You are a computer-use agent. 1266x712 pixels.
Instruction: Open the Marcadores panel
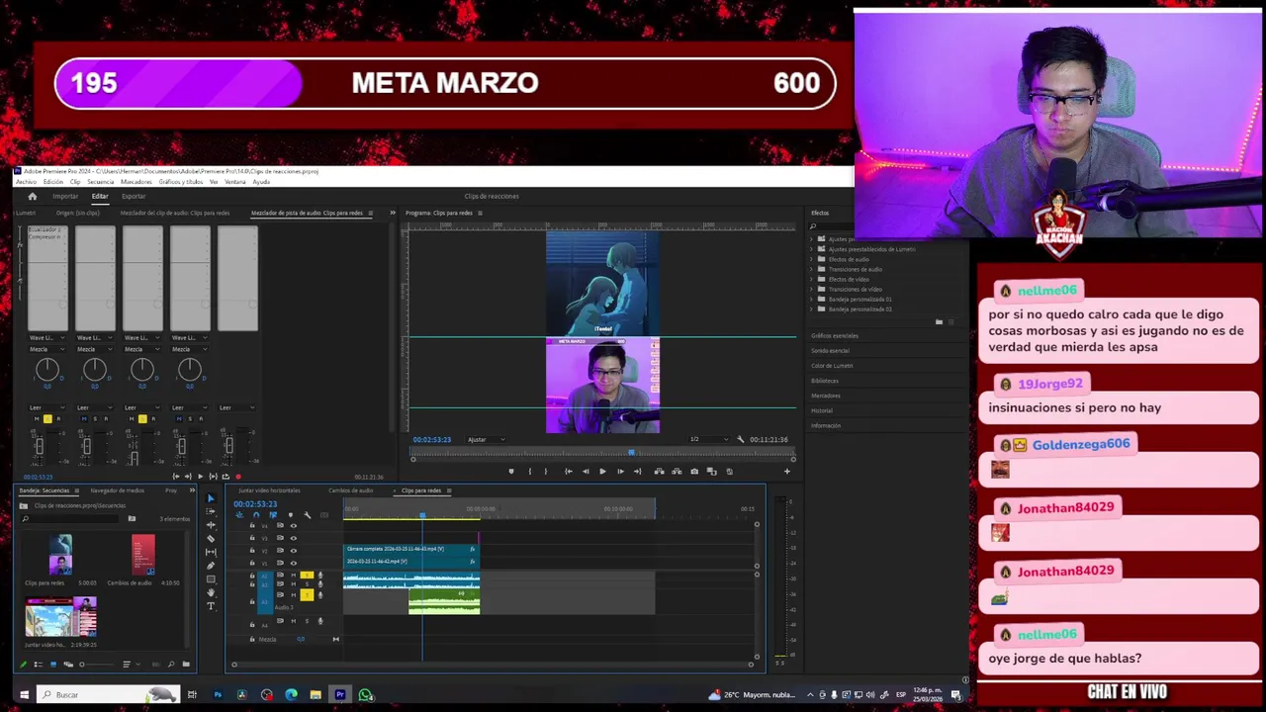pos(826,396)
